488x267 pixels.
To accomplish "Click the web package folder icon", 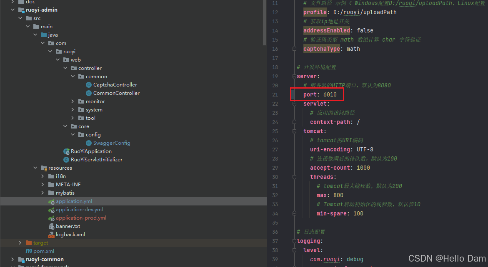I will [x=66, y=59].
